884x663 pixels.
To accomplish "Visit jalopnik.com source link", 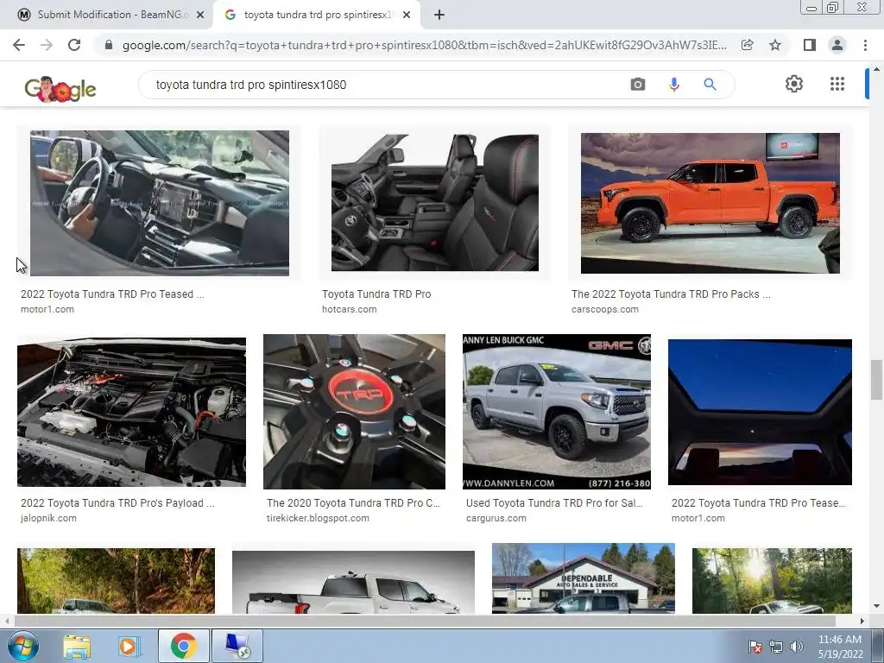I will (48, 518).
